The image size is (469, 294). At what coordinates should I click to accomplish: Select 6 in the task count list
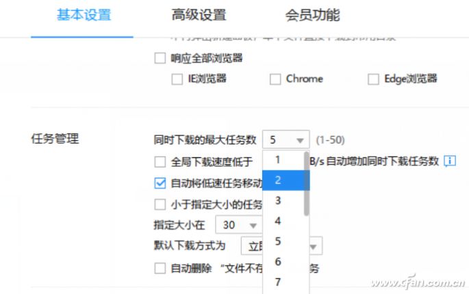click(283, 261)
